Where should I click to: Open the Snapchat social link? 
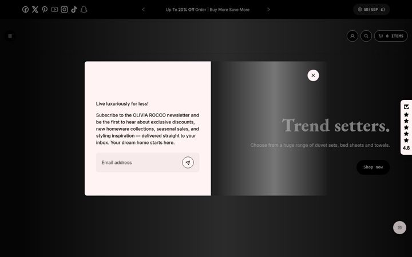coord(84,10)
